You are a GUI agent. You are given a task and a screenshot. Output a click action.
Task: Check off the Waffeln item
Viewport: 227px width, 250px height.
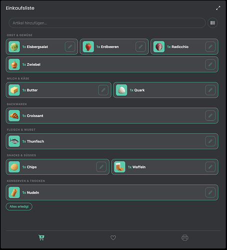[x=164, y=167]
